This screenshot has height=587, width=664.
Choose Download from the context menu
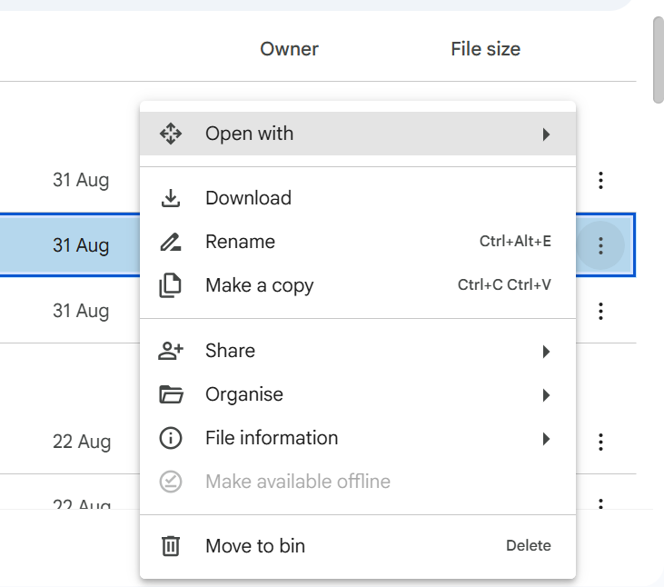pyautogui.click(x=248, y=198)
